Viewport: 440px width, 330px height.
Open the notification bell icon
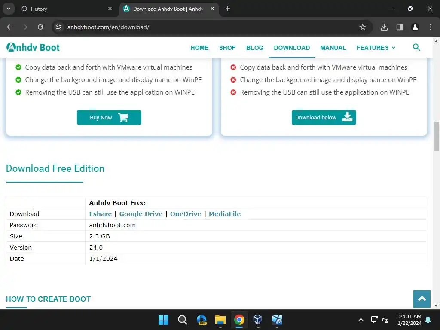click(x=428, y=320)
